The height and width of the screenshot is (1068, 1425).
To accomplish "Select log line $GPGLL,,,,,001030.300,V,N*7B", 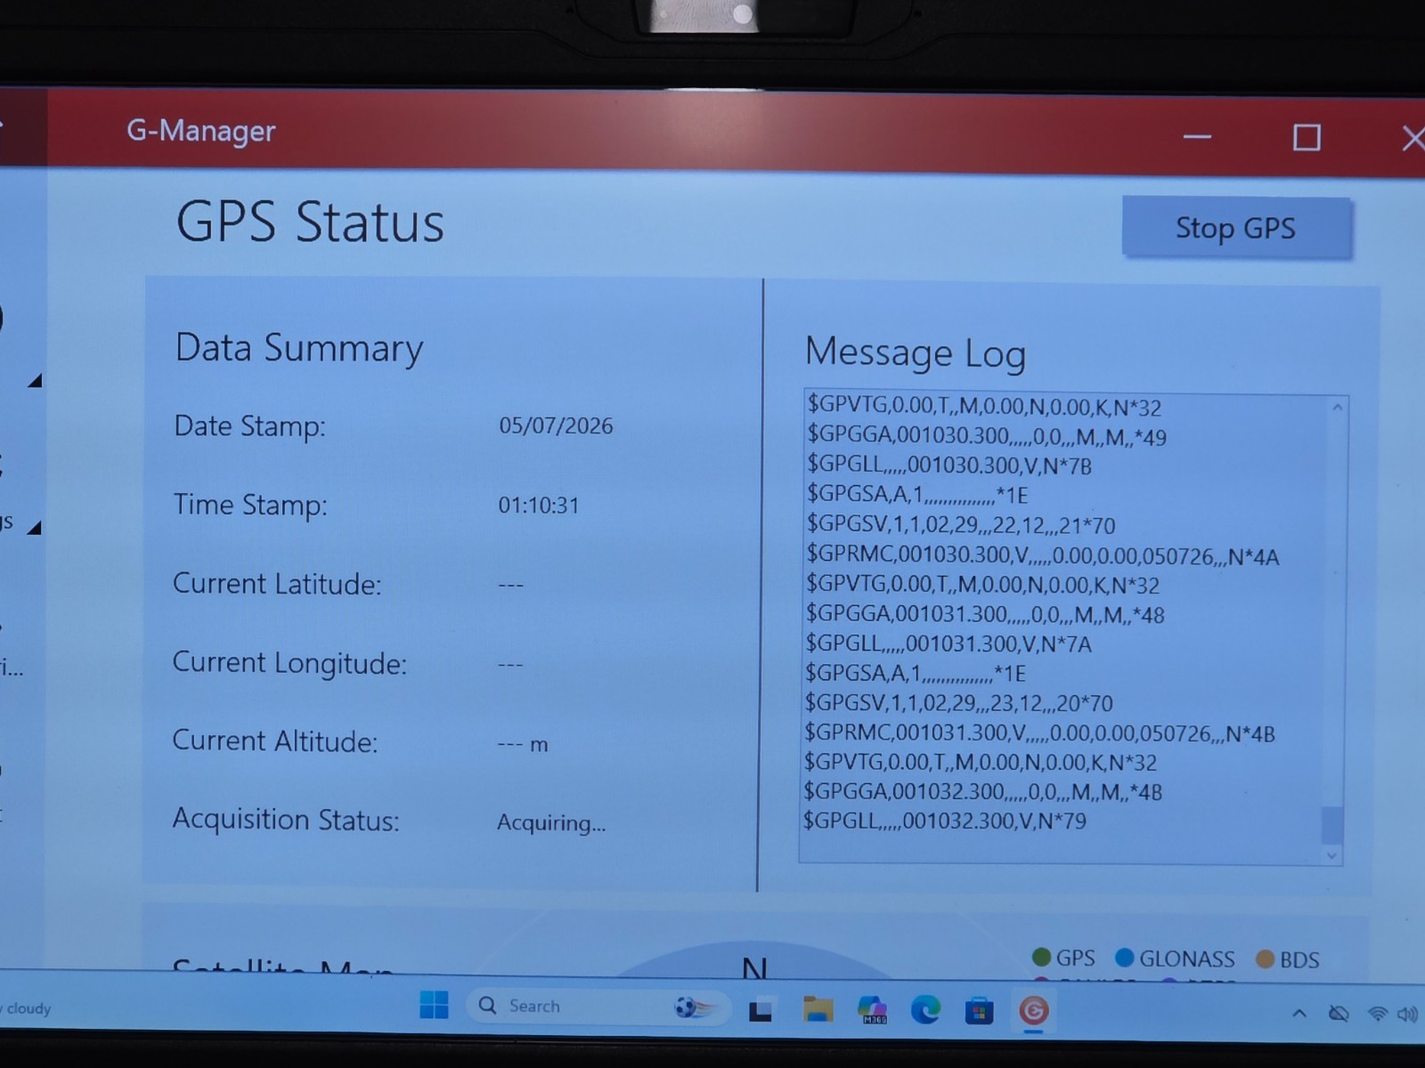I will tap(949, 465).
